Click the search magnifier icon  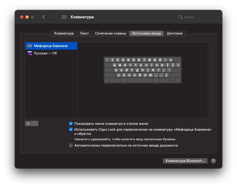(180, 17)
